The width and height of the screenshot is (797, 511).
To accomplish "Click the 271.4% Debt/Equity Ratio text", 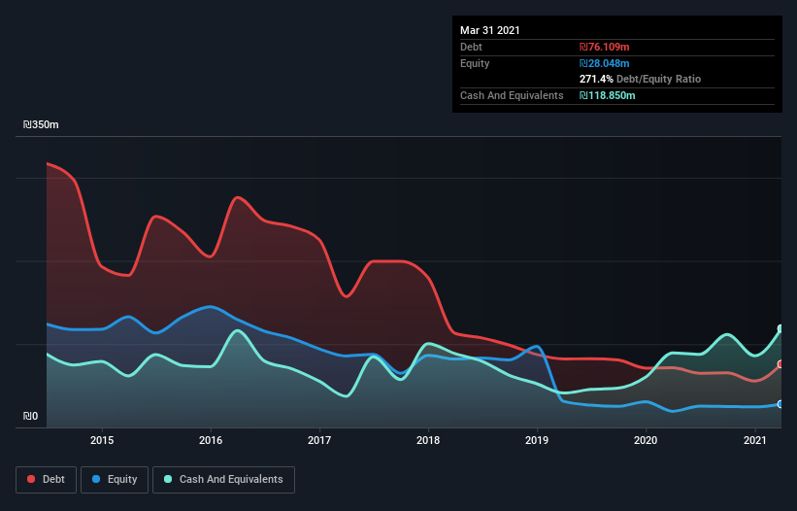I will pyautogui.click(x=640, y=79).
